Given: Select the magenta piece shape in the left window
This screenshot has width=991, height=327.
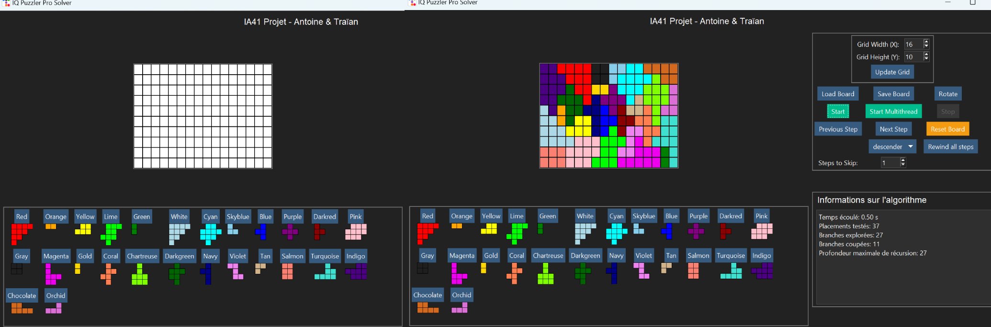Looking at the screenshot, I should coord(51,275).
